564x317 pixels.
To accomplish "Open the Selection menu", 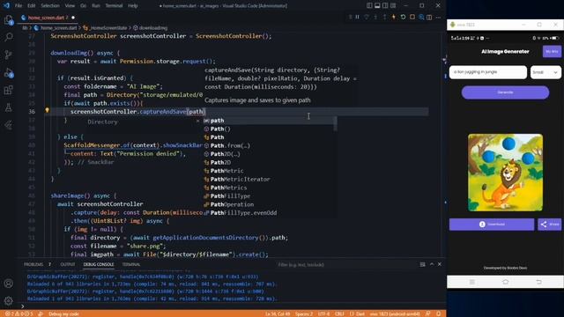I will point(50,6).
